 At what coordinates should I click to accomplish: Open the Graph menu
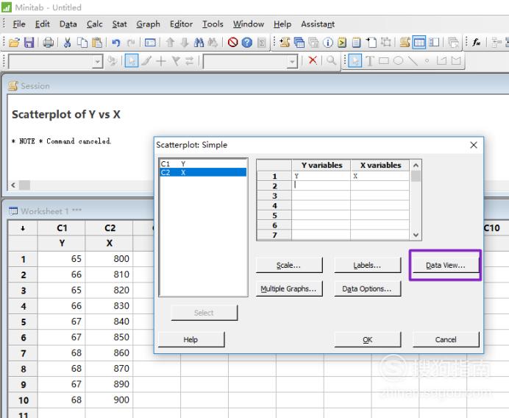pos(148,24)
